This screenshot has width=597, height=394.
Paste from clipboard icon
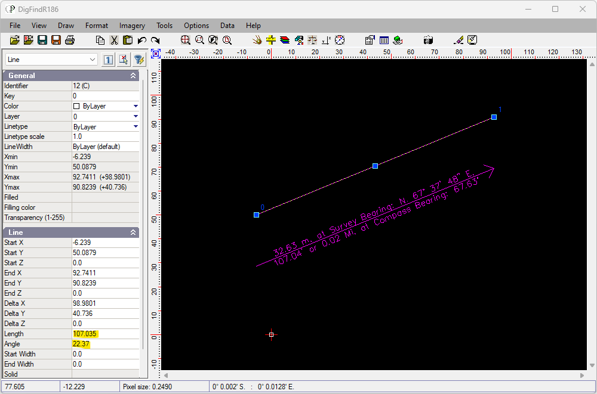pyautogui.click(x=128, y=40)
